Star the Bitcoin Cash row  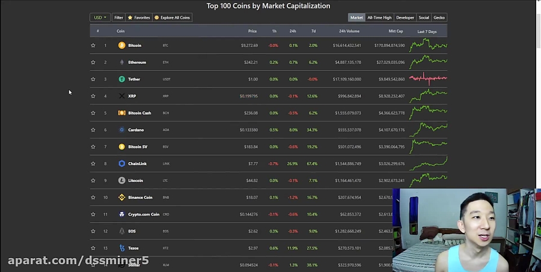pos(93,113)
